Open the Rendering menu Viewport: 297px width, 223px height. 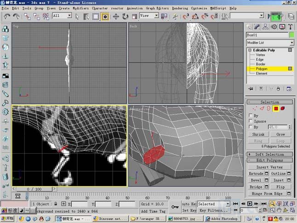180,8
